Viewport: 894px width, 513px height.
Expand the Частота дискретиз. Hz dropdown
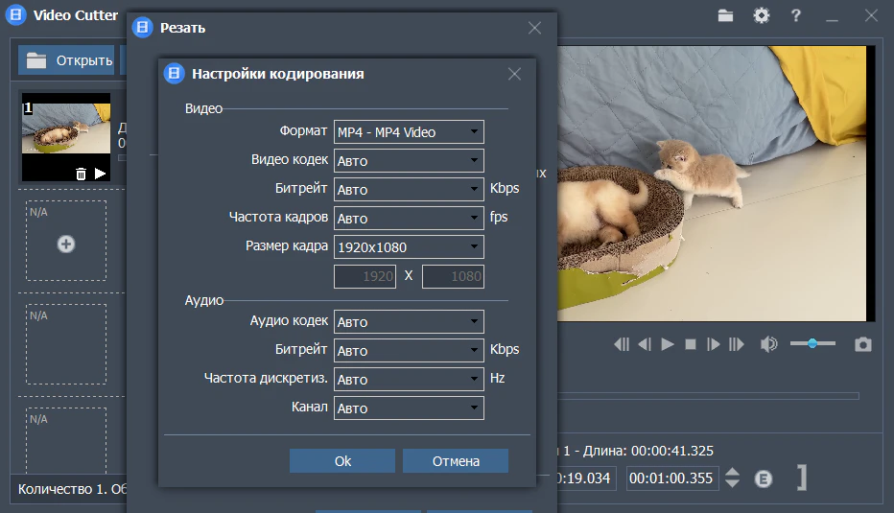coord(409,379)
